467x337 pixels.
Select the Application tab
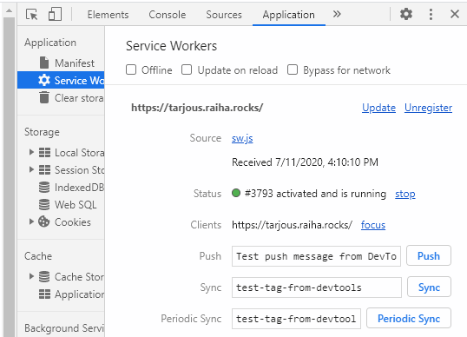[288, 15]
